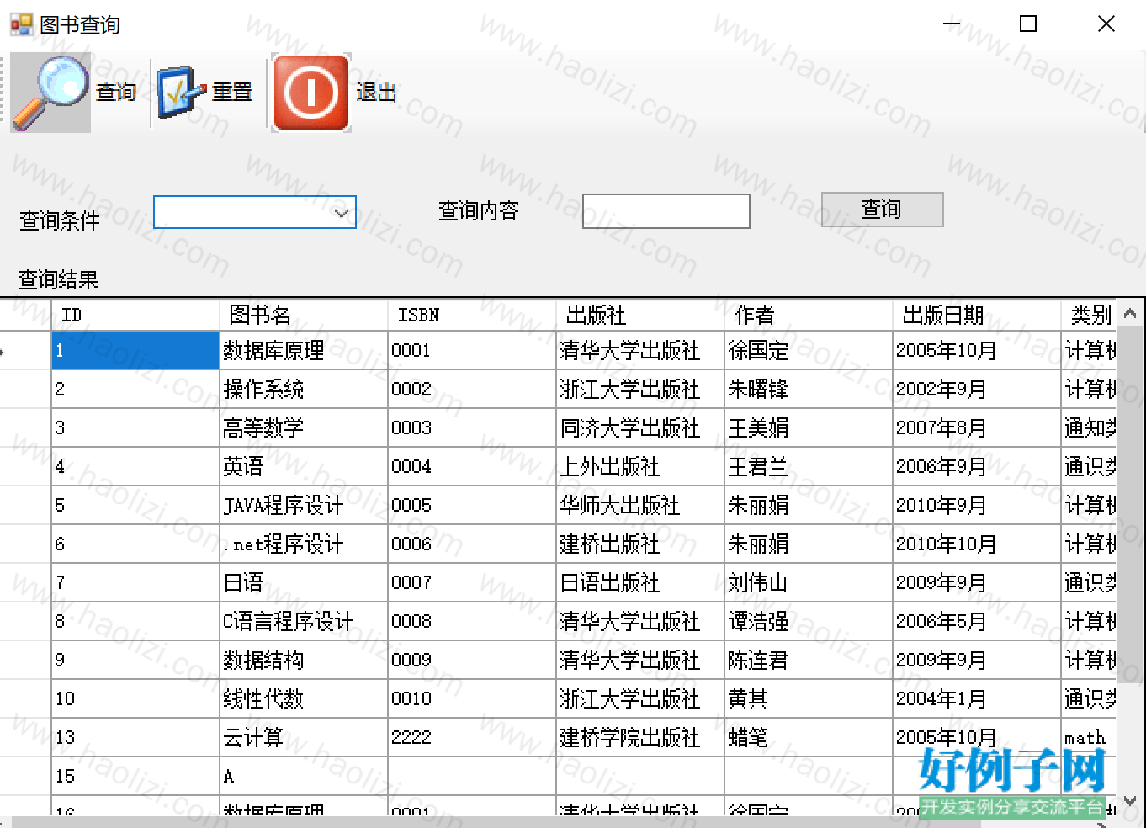Select the author cell 朱曙锋
1146x828 pixels.
point(809,389)
